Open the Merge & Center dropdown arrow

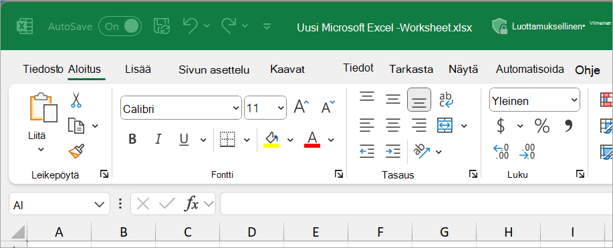(x=464, y=126)
